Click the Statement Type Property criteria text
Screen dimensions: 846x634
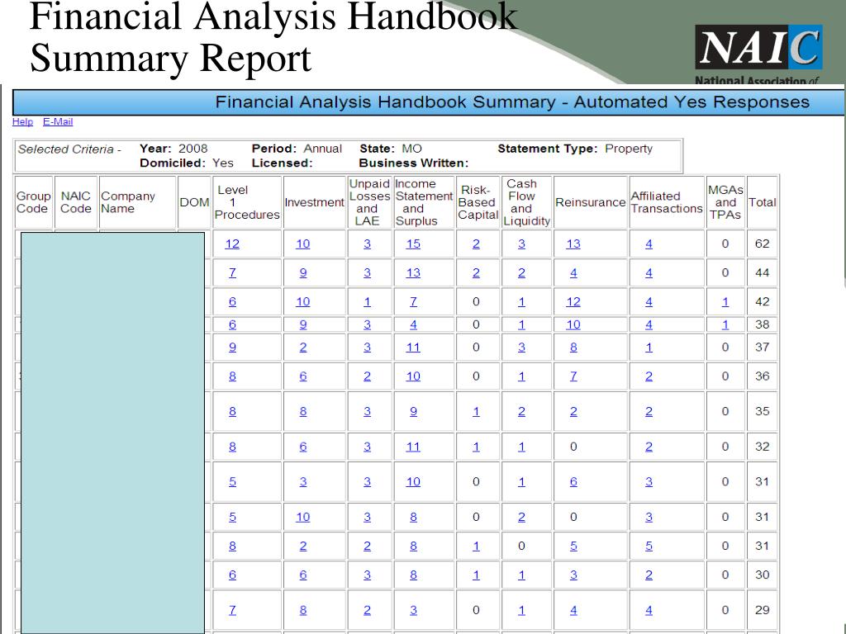pos(575,149)
